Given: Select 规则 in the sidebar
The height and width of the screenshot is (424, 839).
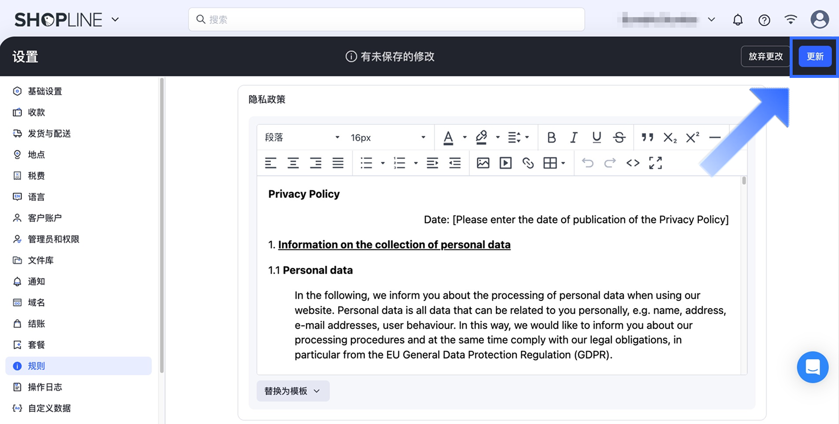Looking at the screenshot, I should pyautogui.click(x=78, y=366).
